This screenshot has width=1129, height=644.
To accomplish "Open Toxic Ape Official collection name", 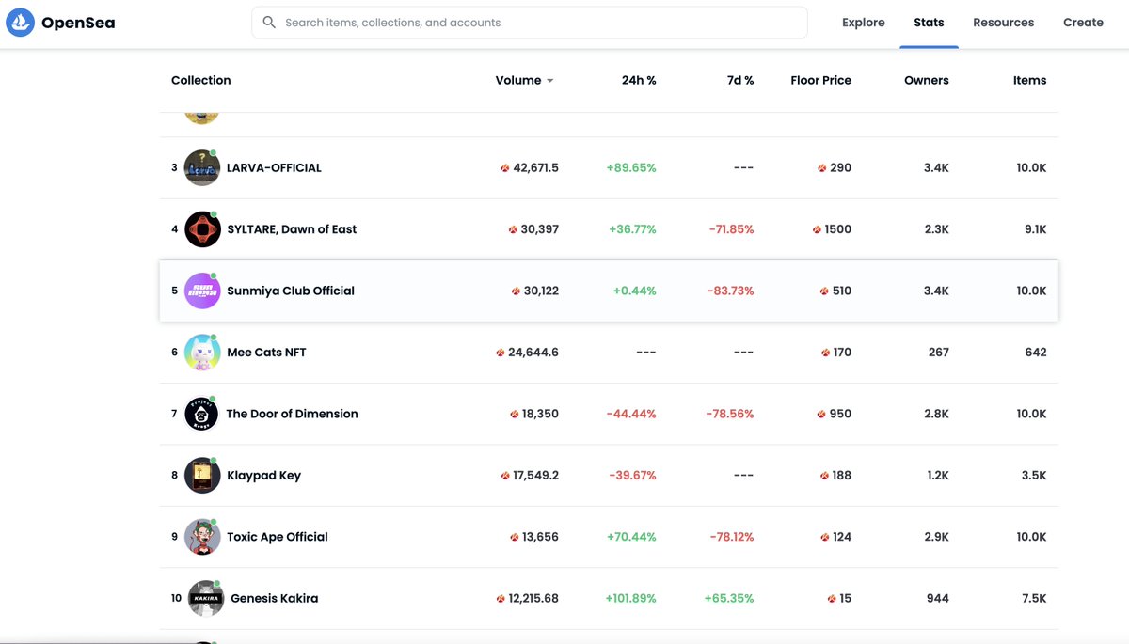I will (278, 537).
